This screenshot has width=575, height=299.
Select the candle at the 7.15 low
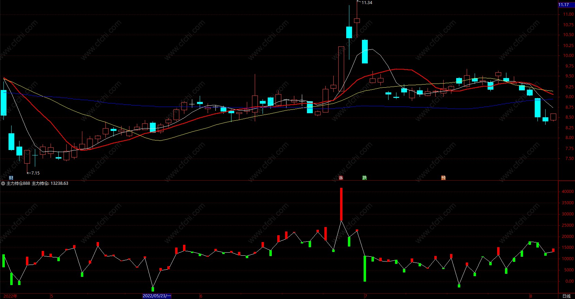[27, 157]
